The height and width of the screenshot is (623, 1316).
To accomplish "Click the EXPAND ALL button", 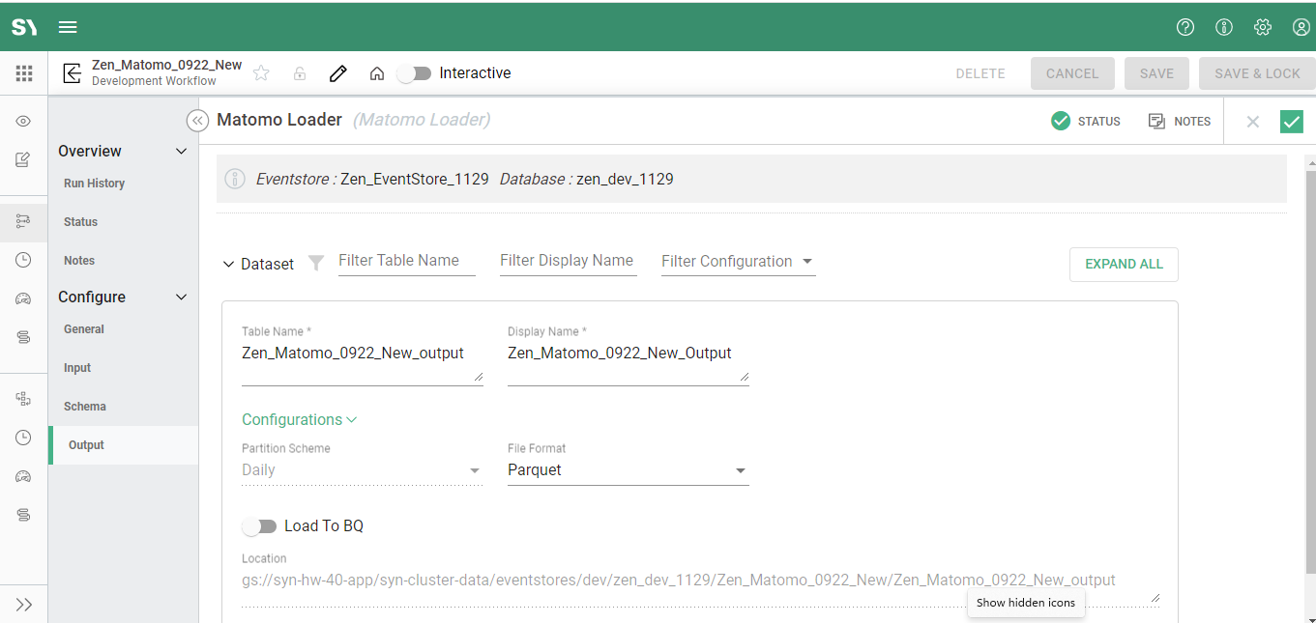I will 1124,264.
